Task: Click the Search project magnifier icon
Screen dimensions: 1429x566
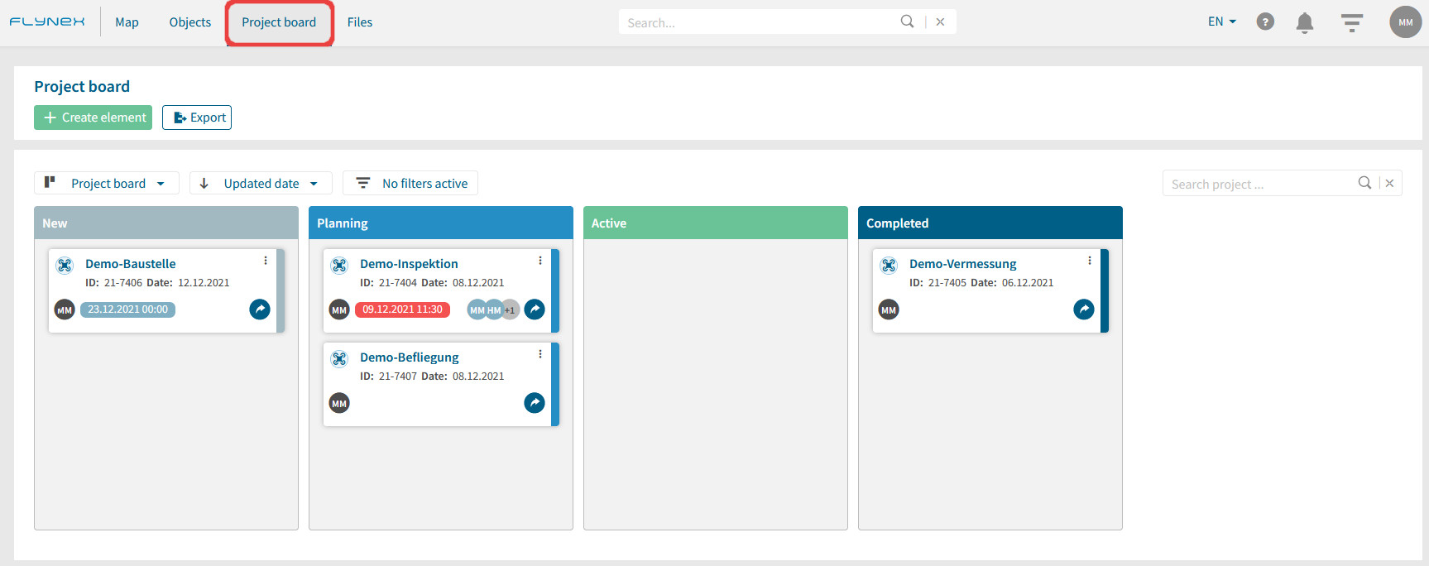Action: click(1364, 183)
